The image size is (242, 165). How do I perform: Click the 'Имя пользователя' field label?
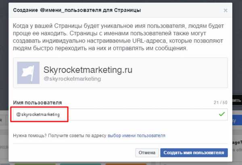38,103
